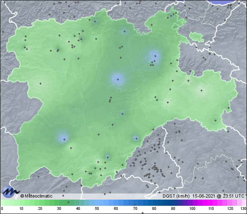Select the scale label 60
Screen dimensions: 247x214
(116, 209)
